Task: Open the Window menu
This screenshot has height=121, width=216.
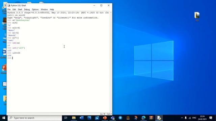Action: coord(44,9)
